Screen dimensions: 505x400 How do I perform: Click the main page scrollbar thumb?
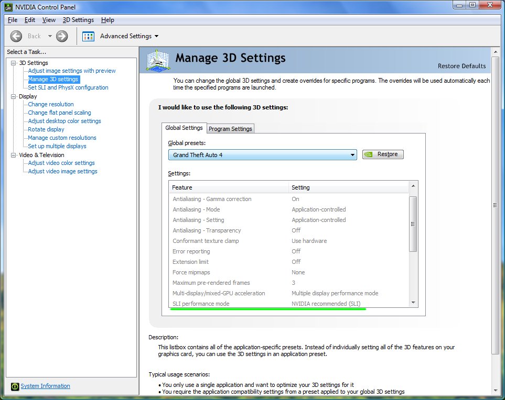496,205
